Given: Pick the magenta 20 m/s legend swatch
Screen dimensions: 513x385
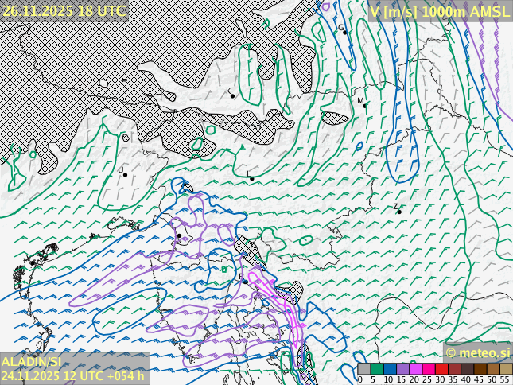Looking at the screenshot, I should [x=416, y=369].
